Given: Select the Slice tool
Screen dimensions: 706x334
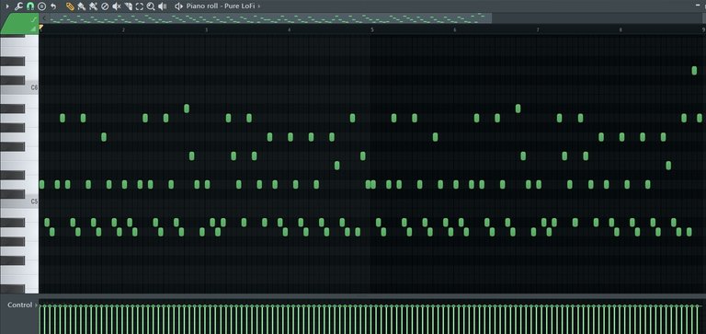Looking at the screenshot, I should [x=128, y=6].
